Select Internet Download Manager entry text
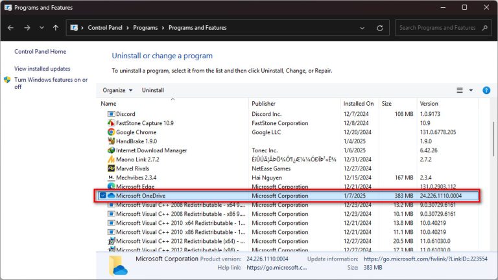 pos(152,150)
